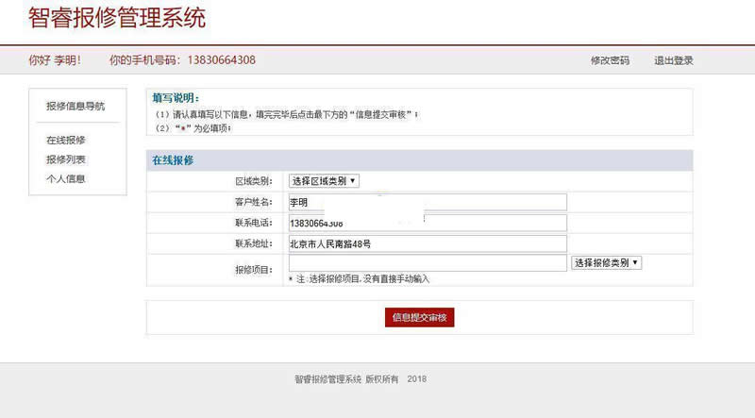The image size is (755, 418).
Task: Click 退出登录 to log out
Action: [x=674, y=60]
